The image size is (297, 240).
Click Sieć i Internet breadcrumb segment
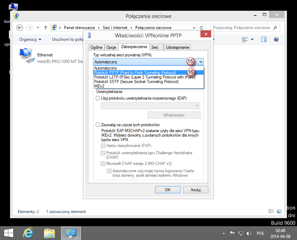pyautogui.click(x=115, y=28)
